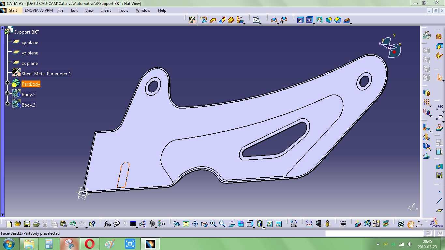Screen dimensions: 445x250
Task: Click the Undo icon
Action: coord(73,224)
